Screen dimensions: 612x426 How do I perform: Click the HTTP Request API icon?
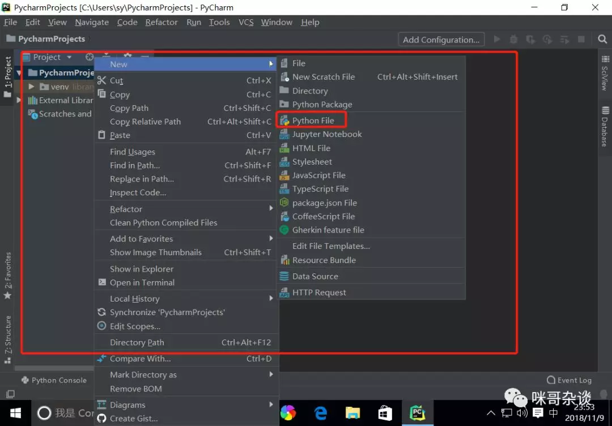[284, 292]
